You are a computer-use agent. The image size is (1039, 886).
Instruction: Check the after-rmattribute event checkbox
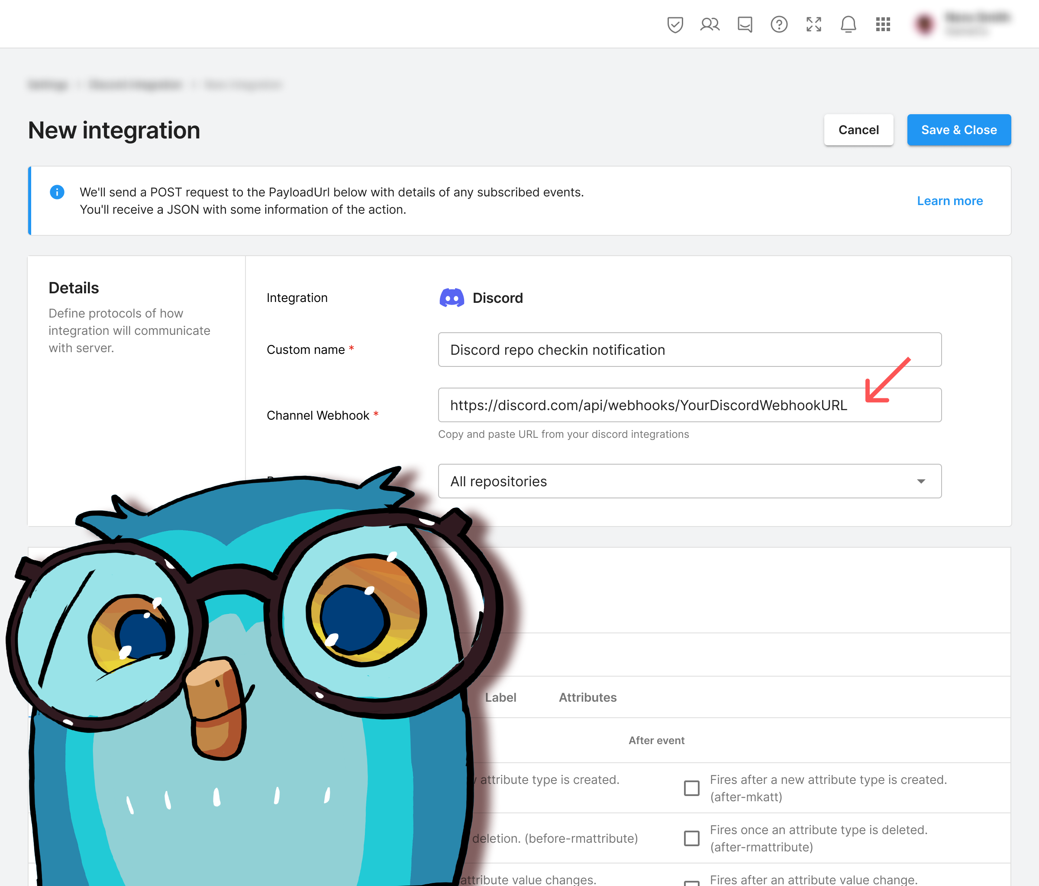tap(691, 838)
